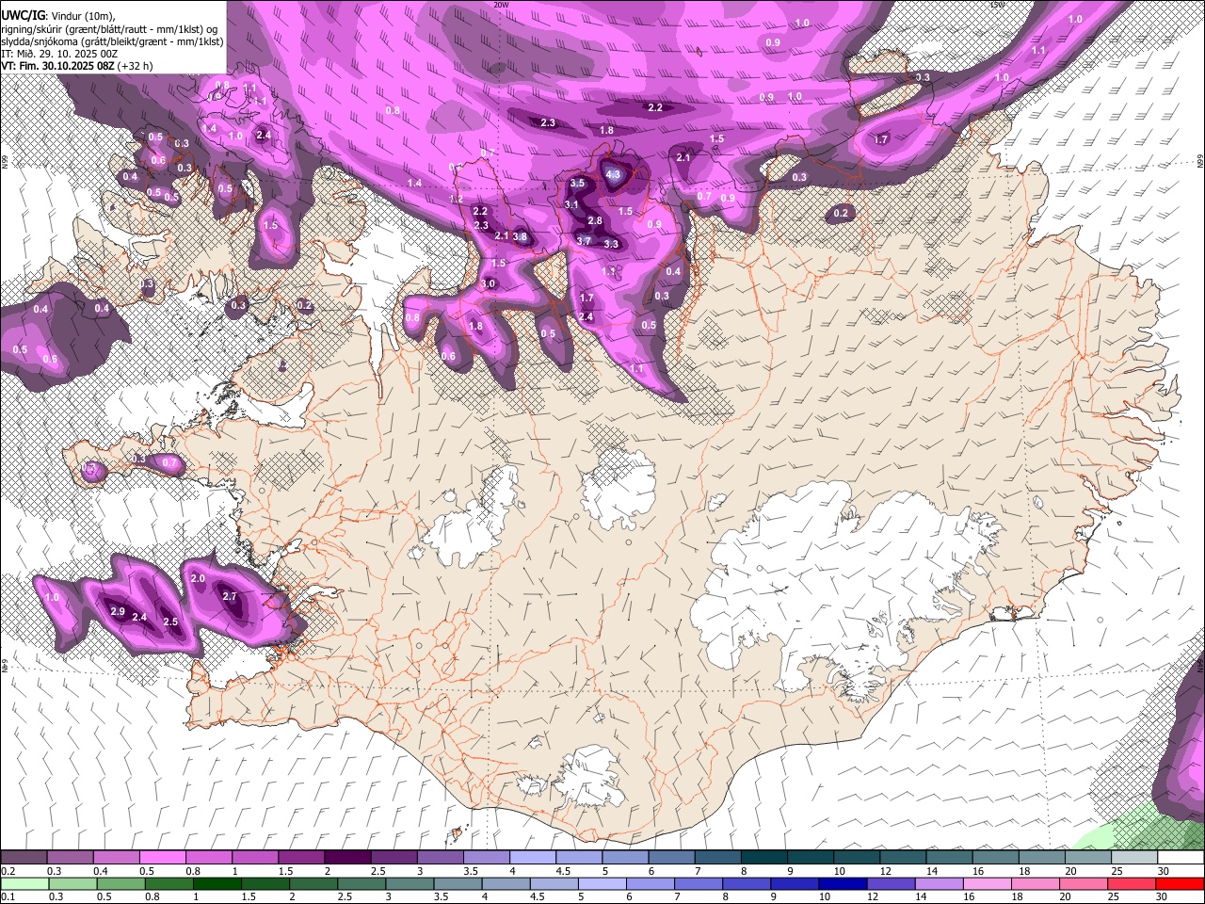Click the 3.1 snowfall value on the map
The height and width of the screenshot is (904, 1205).
tap(571, 204)
